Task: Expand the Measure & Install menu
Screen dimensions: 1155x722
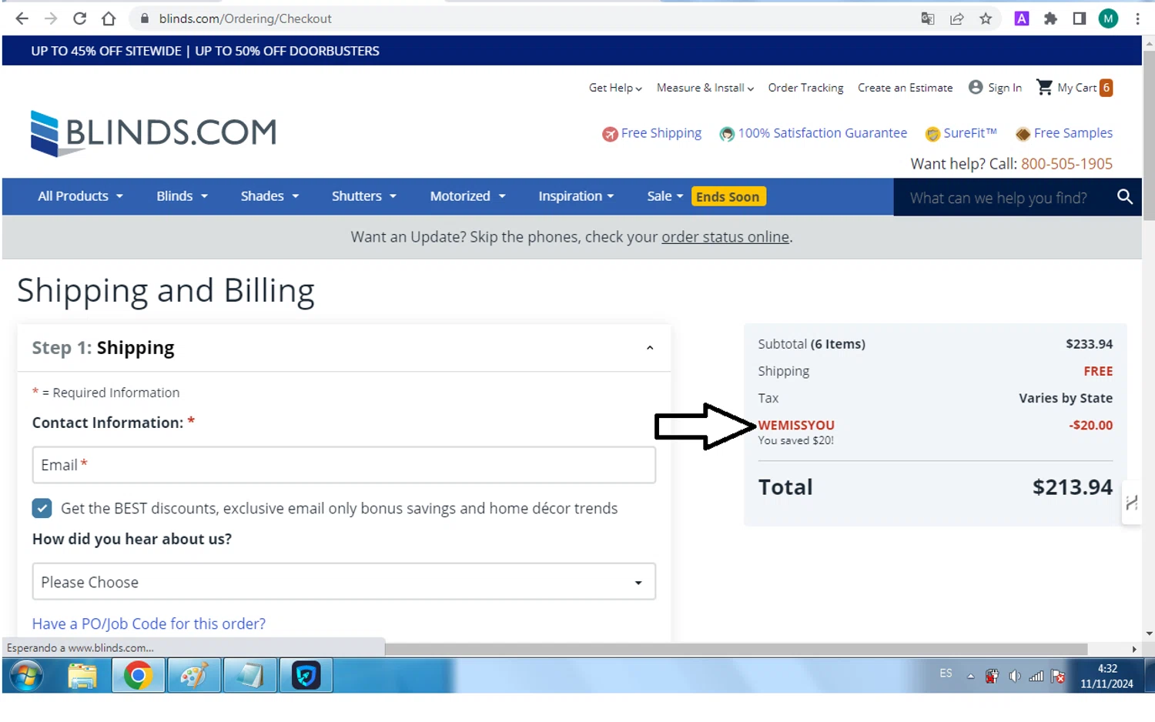Action: pos(705,88)
